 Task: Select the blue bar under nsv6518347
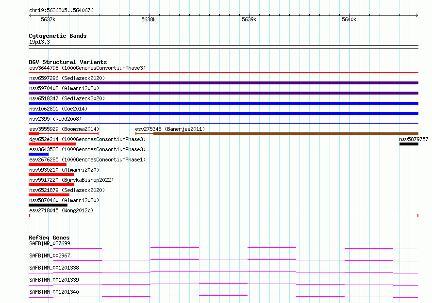pos(223,103)
